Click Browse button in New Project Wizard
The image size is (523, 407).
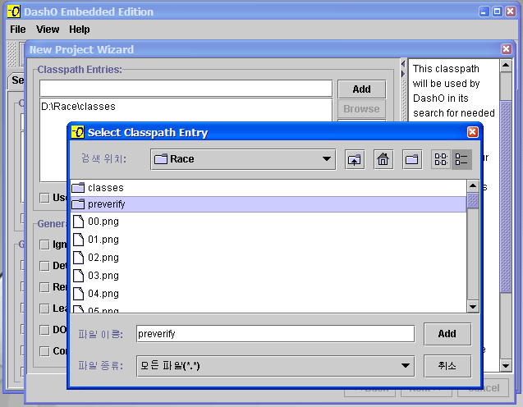[x=361, y=108]
